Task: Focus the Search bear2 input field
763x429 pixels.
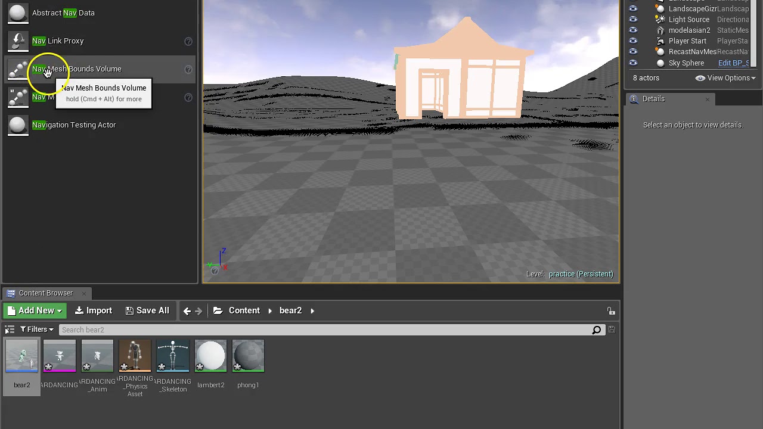Action: point(325,329)
